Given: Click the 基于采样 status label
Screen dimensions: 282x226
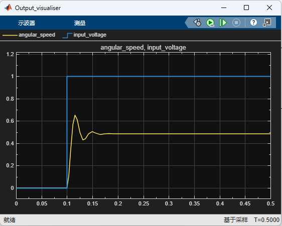Looking at the screenshot, I should point(236,220).
